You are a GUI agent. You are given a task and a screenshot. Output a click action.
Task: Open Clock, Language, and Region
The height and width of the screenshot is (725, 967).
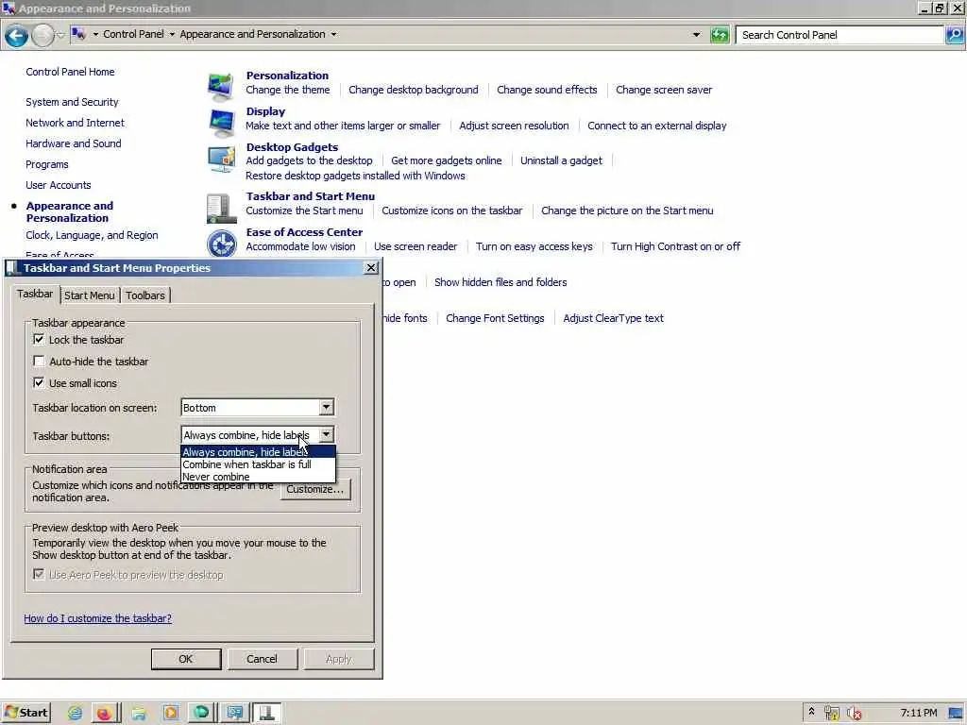point(92,235)
